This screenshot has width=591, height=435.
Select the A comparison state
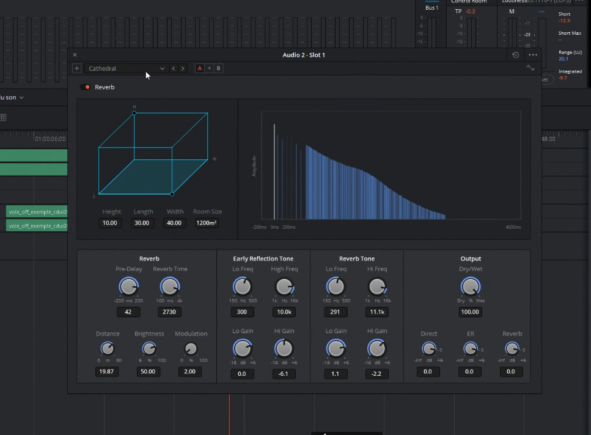(199, 68)
